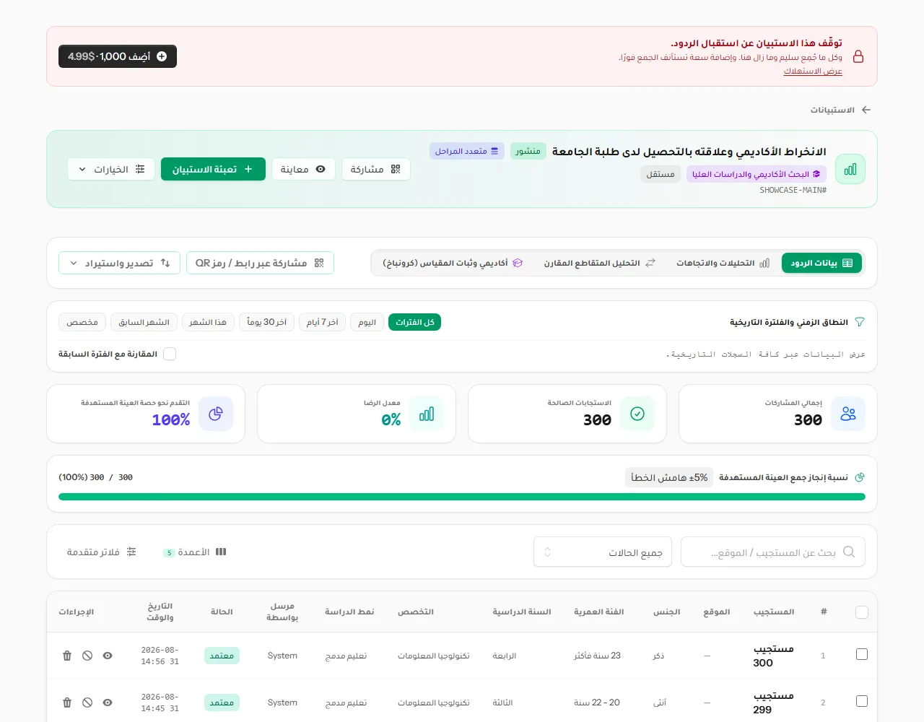
Task: Click the participants icon in إجمالي المشاركات card
Action: pyautogui.click(x=848, y=414)
